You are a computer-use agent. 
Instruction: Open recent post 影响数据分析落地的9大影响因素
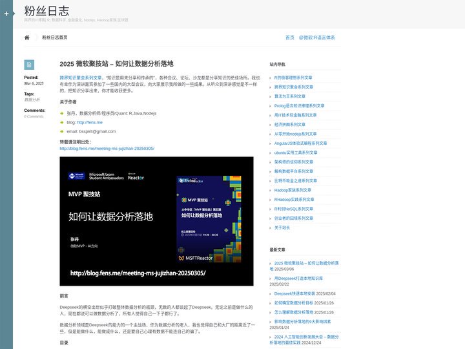(302, 321)
